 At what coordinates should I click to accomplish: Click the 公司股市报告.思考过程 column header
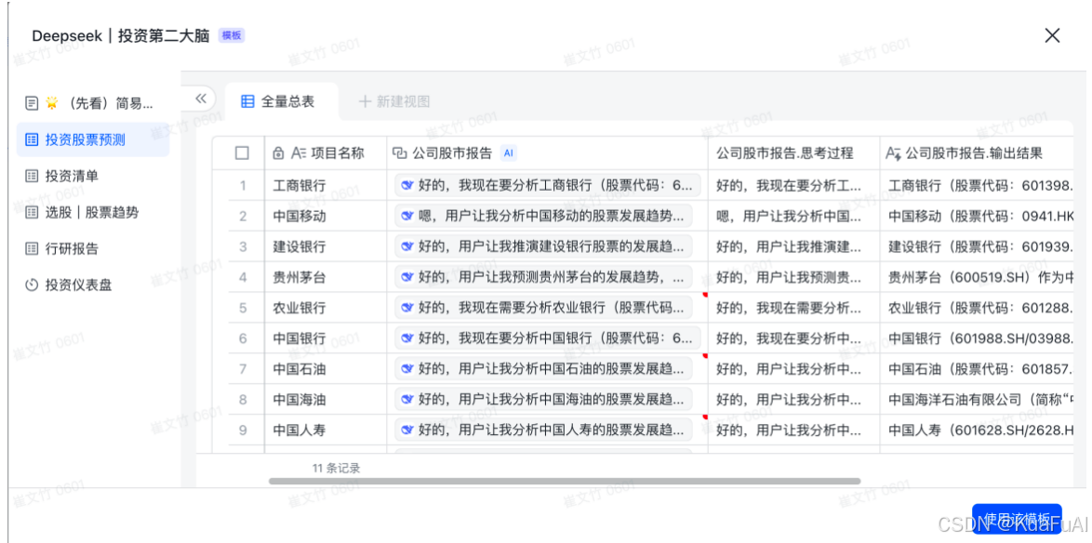click(794, 153)
